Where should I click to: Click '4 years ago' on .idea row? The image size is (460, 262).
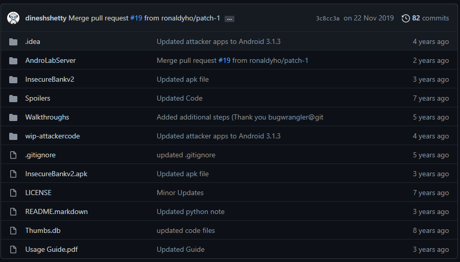431,42
